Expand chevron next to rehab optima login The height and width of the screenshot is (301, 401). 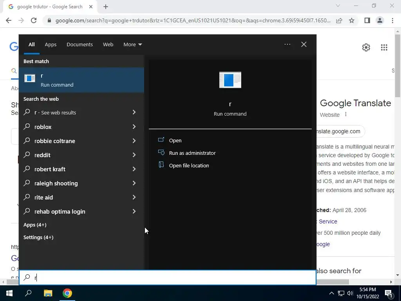pos(134,211)
